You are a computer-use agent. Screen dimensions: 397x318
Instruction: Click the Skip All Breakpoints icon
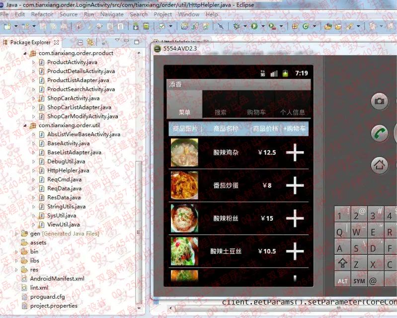pyautogui.click(x=221, y=26)
